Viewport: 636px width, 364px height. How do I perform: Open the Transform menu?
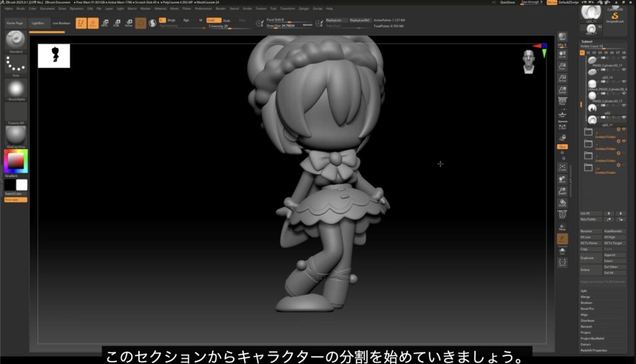(x=287, y=9)
